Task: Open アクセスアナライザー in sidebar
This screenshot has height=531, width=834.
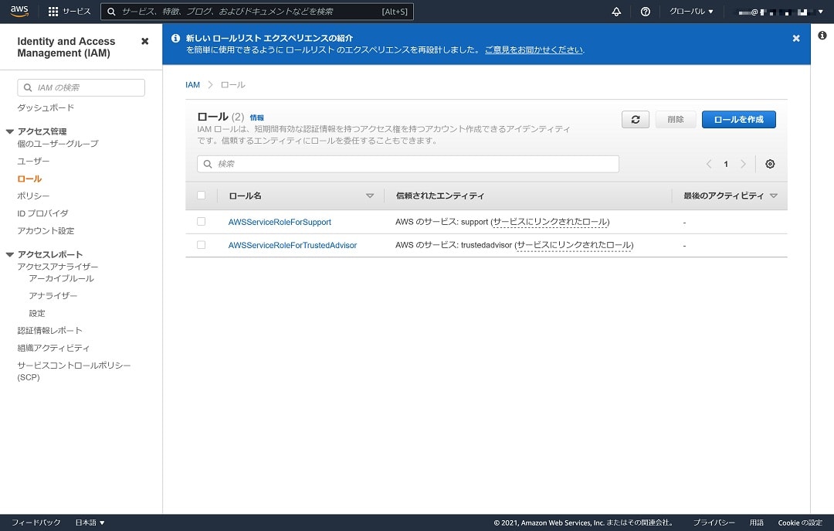Action: point(57,267)
